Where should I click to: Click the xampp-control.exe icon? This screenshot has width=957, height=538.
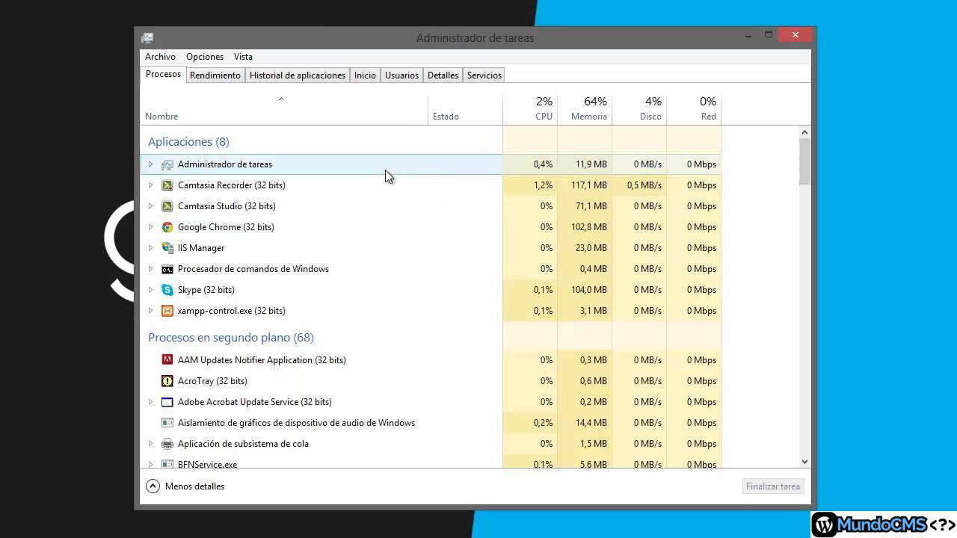[167, 311]
